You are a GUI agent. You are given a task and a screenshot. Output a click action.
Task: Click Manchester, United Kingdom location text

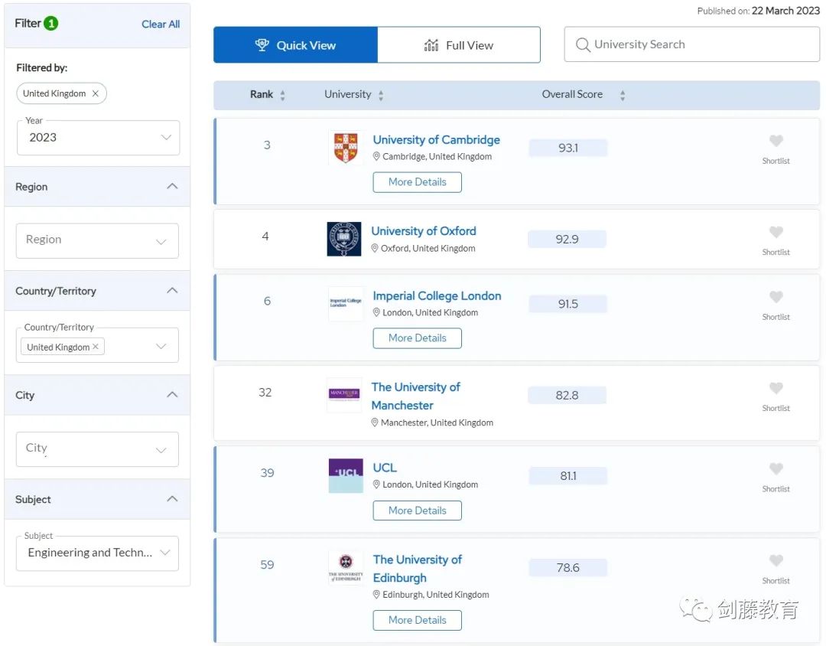tap(437, 423)
